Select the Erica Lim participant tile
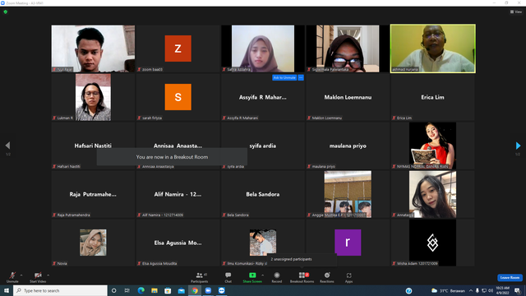 click(433, 97)
